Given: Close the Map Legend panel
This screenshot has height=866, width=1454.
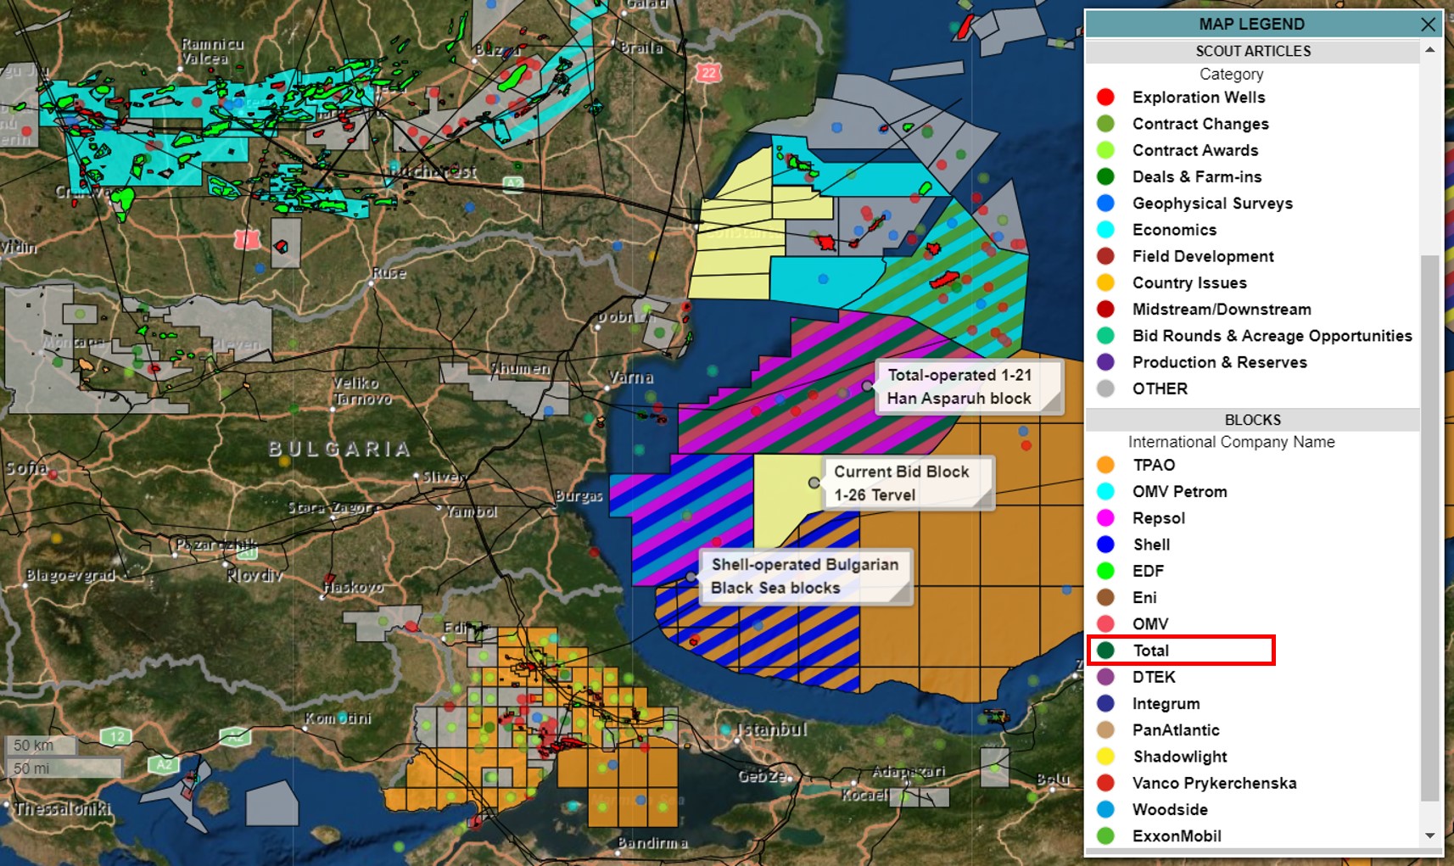Looking at the screenshot, I should point(1429,24).
